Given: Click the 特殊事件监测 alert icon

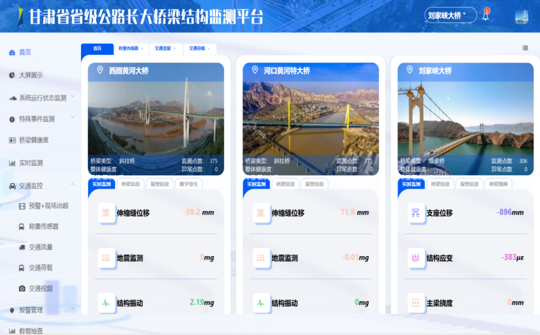Looking at the screenshot, I should click(x=12, y=120).
